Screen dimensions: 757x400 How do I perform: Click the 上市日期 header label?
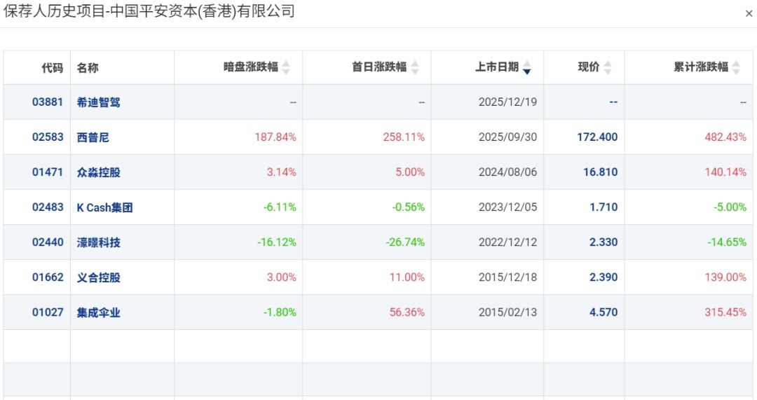(x=497, y=67)
